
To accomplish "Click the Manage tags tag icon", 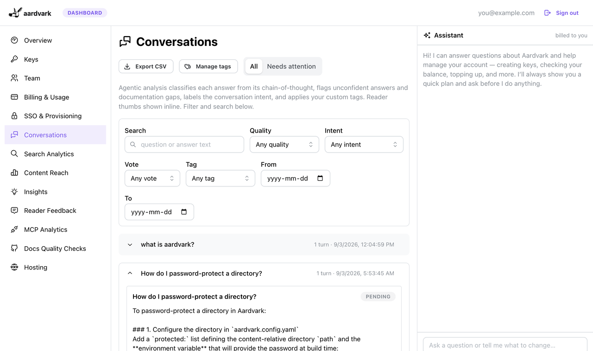I will (188, 67).
